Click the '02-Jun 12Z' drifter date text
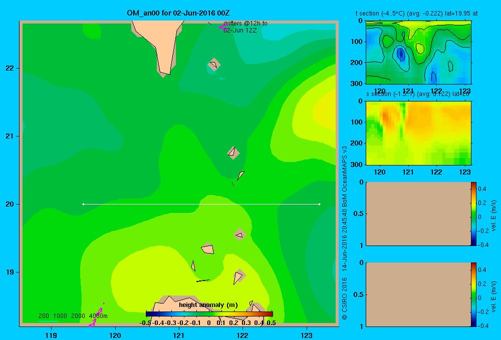501x340 pixels. click(240, 30)
